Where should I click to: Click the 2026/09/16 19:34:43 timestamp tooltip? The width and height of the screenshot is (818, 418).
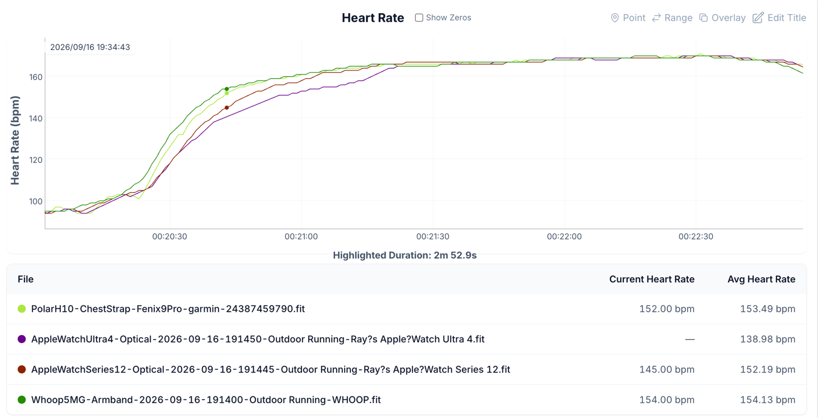coord(90,47)
